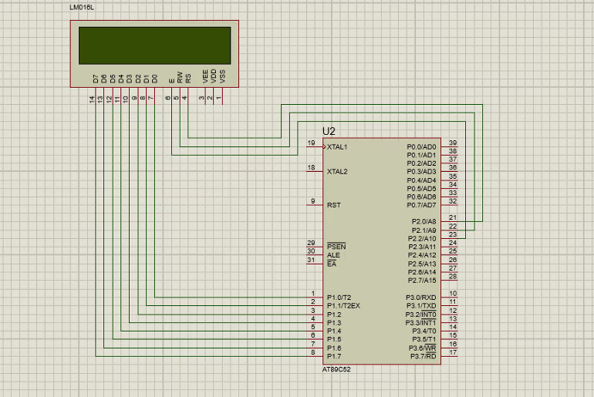Click the LCD D7 pin label

(x=96, y=79)
